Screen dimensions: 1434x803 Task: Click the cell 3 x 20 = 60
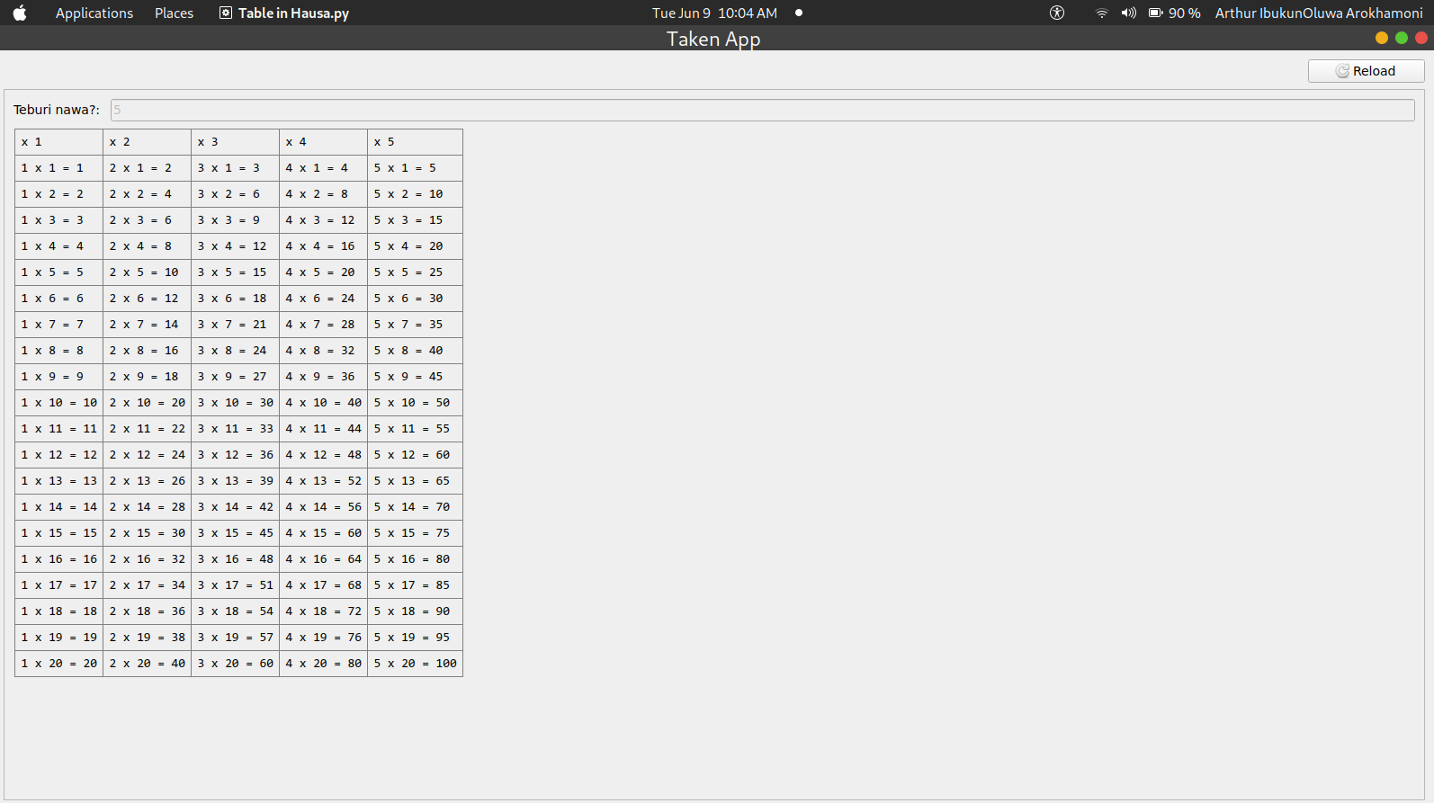coord(236,664)
